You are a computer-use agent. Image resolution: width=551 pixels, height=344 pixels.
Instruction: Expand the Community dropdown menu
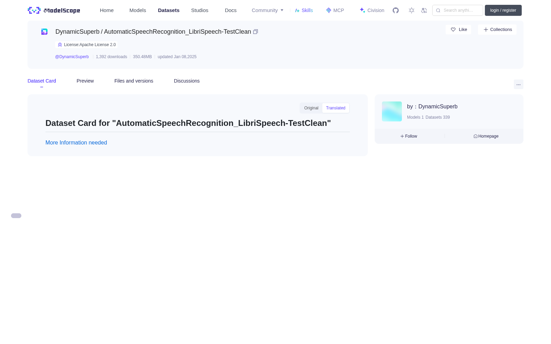tap(268, 10)
